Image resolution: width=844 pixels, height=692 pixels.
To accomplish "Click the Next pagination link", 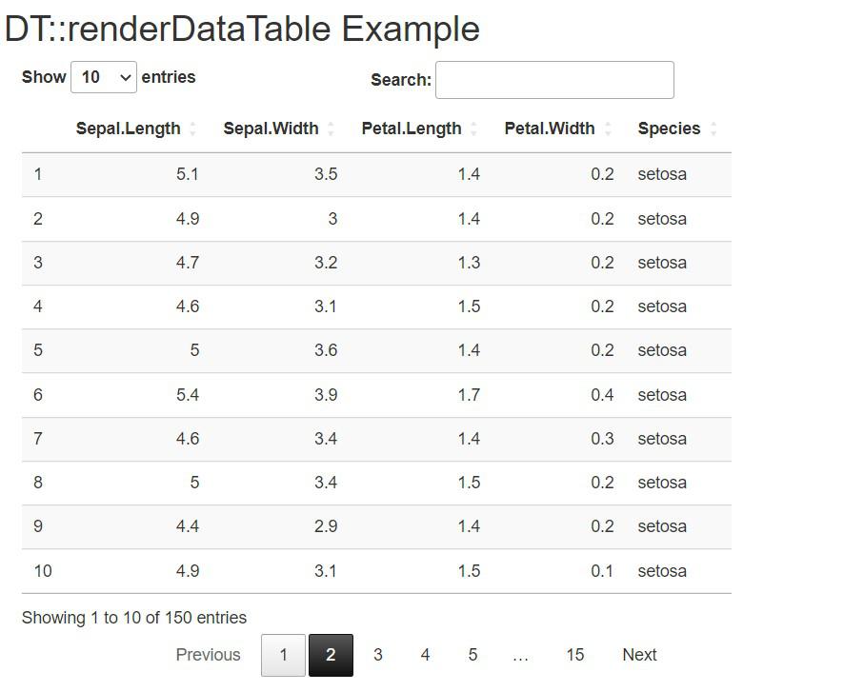I will 639,655.
